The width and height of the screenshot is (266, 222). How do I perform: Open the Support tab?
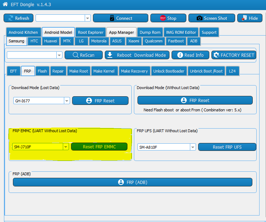tap(209, 32)
